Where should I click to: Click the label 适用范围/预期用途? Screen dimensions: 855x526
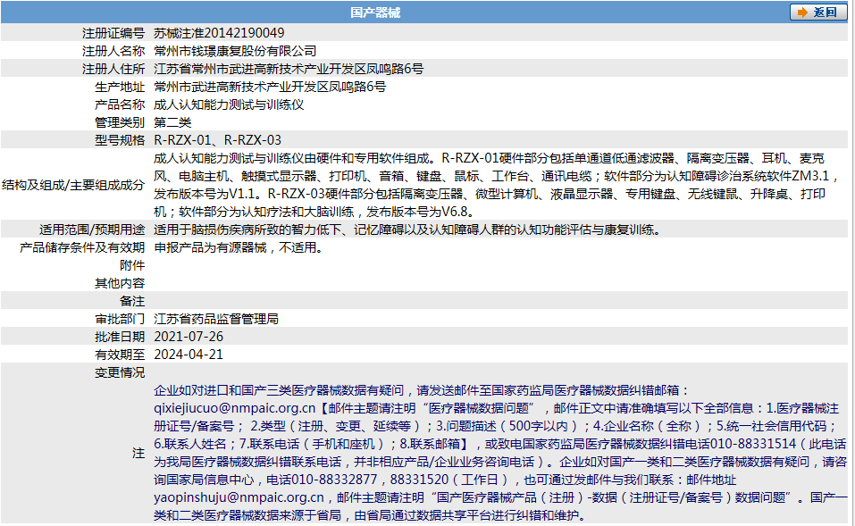[92, 230]
